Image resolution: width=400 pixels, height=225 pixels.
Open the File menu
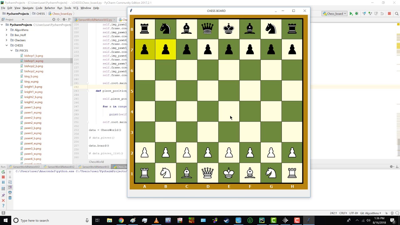pos(3,8)
